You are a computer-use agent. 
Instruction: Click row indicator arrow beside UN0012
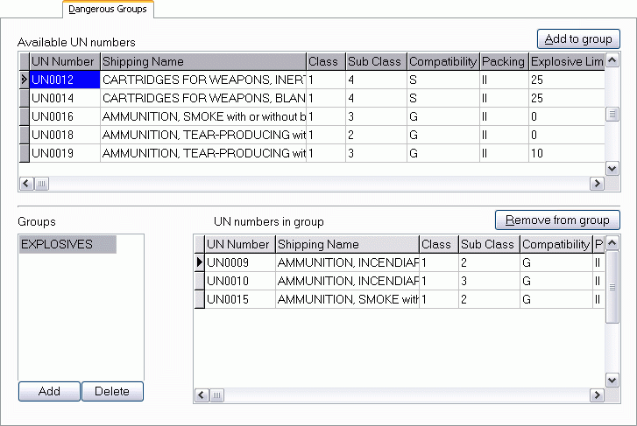click(24, 80)
